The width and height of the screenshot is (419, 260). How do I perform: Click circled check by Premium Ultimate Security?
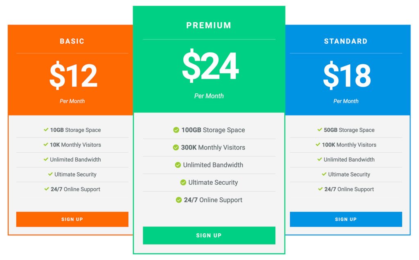pyautogui.click(x=183, y=183)
